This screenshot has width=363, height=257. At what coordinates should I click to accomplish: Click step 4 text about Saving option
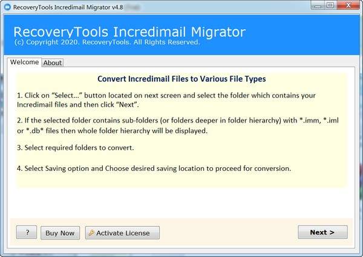154,168
